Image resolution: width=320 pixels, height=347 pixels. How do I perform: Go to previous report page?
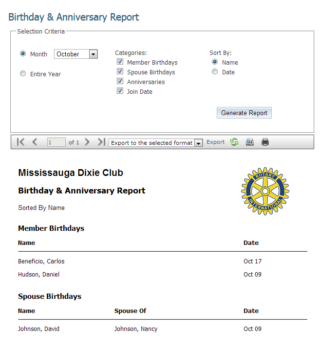[x=35, y=142]
